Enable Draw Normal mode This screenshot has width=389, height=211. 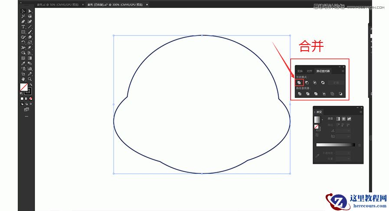click(x=22, y=104)
